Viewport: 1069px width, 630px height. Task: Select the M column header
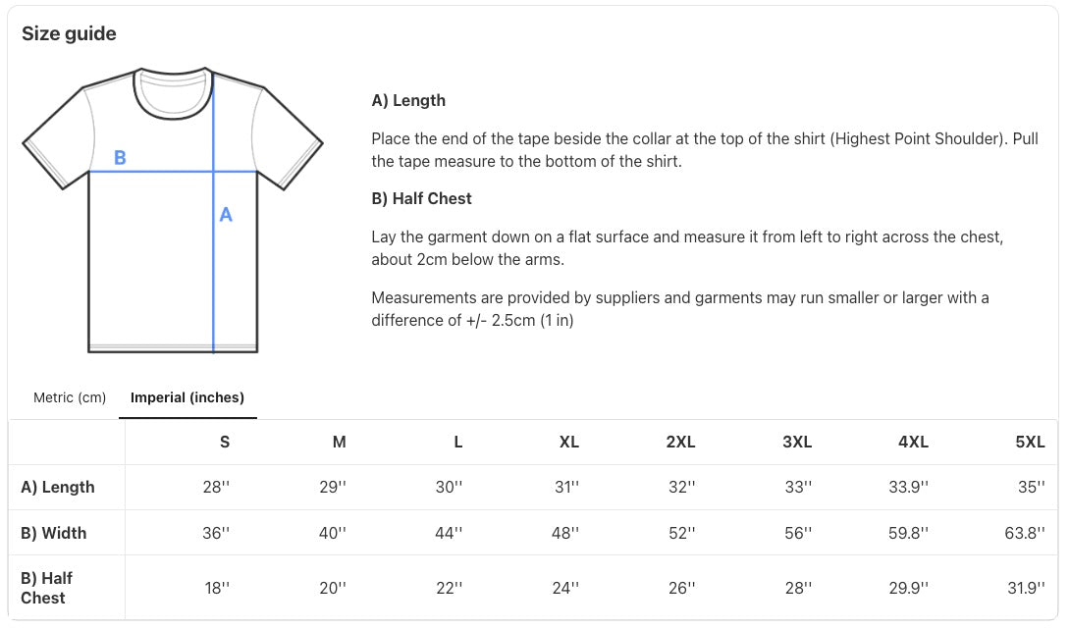pyautogui.click(x=339, y=442)
